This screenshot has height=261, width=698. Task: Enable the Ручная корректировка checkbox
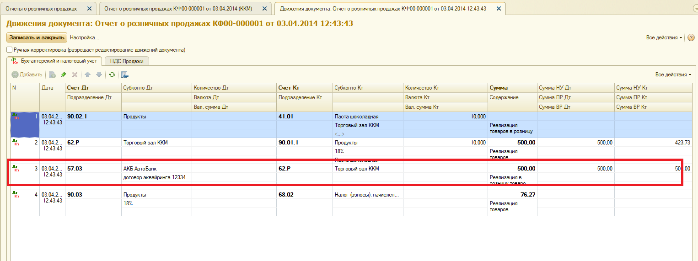click(x=10, y=50)
